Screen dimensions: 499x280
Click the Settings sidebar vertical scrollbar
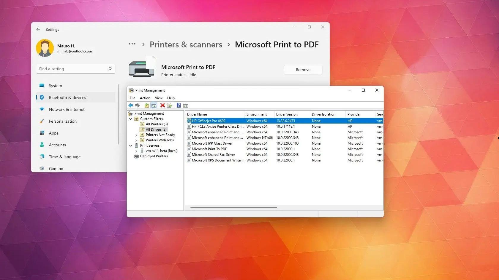[x=119, y=114]
